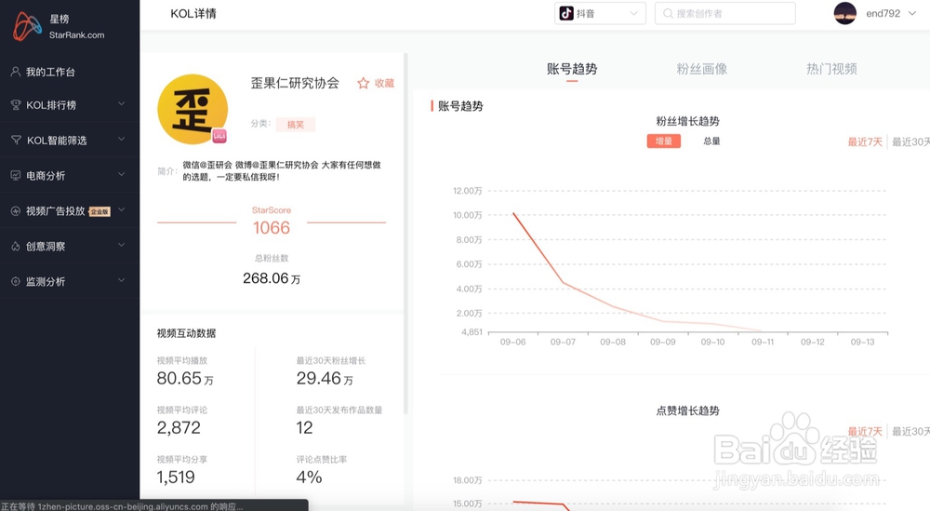Click the search magnifier icon

(668, 13)
